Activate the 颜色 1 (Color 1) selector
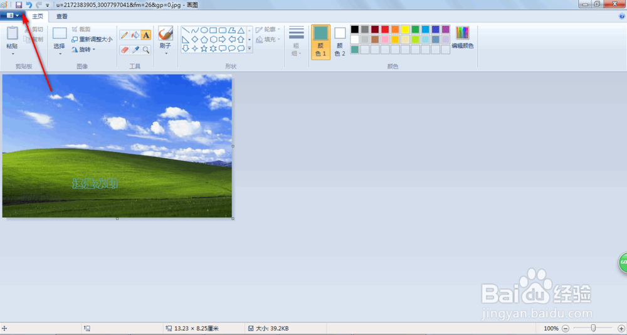The image size is (627, 335). click(x=320, y=43)
